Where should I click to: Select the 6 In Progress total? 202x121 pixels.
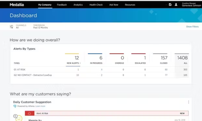tap(101, 58)
